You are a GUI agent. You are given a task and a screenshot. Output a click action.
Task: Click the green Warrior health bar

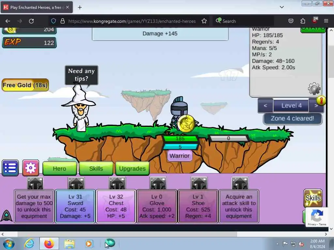coord(180,139)
